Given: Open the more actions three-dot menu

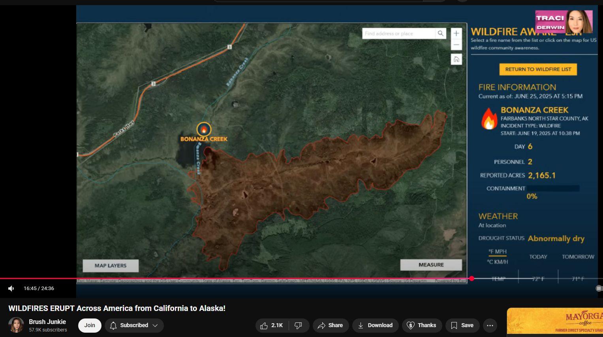Looking at the screenshot, I should (x=490, y=325).
